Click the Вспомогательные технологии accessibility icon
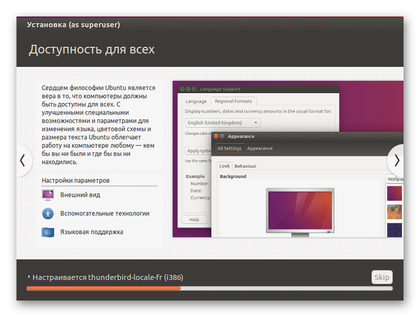420x317 pixels. coord(48,213)
